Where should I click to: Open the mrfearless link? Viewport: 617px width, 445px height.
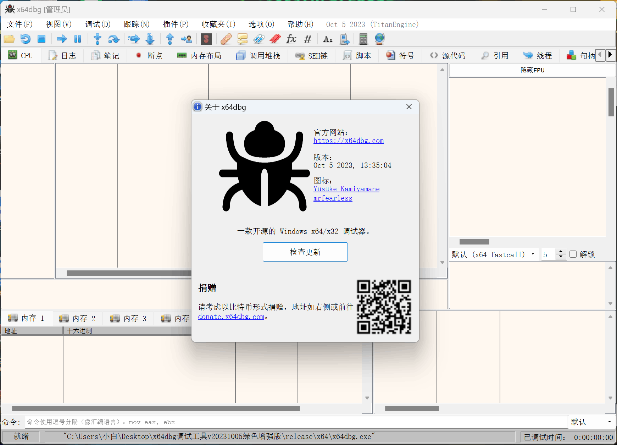pos(333,198)
